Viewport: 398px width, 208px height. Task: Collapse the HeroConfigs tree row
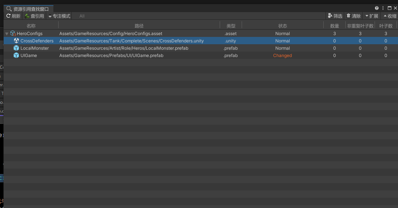tap(7, 34)
